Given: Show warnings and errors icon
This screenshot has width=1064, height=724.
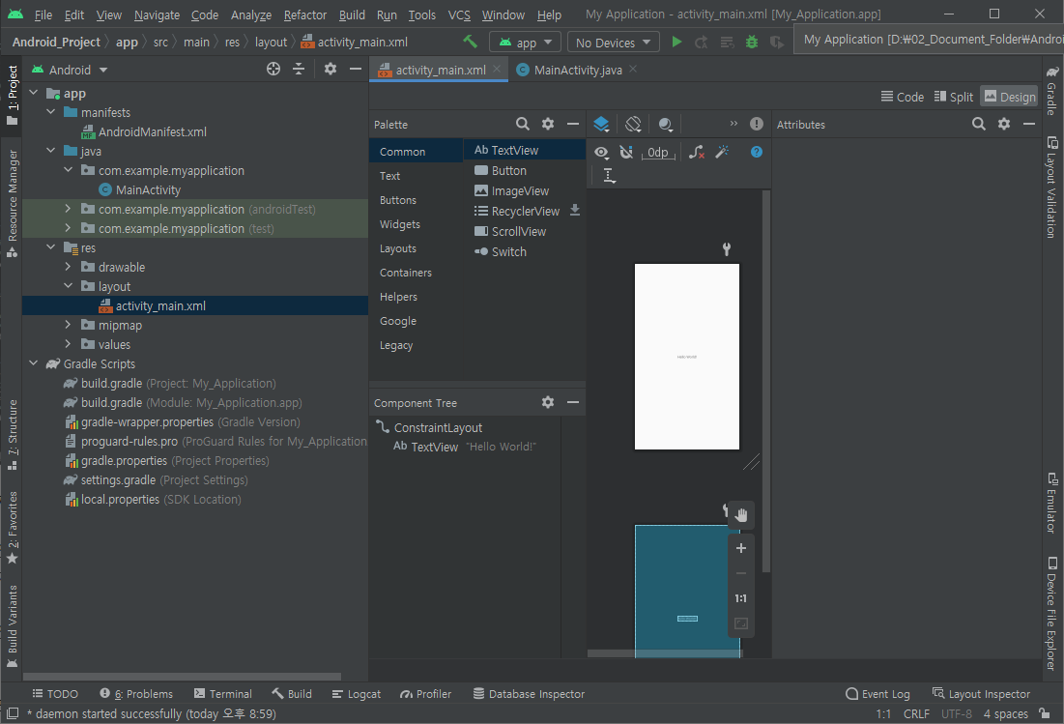Looking at the screenshot, I should [756, 124].
